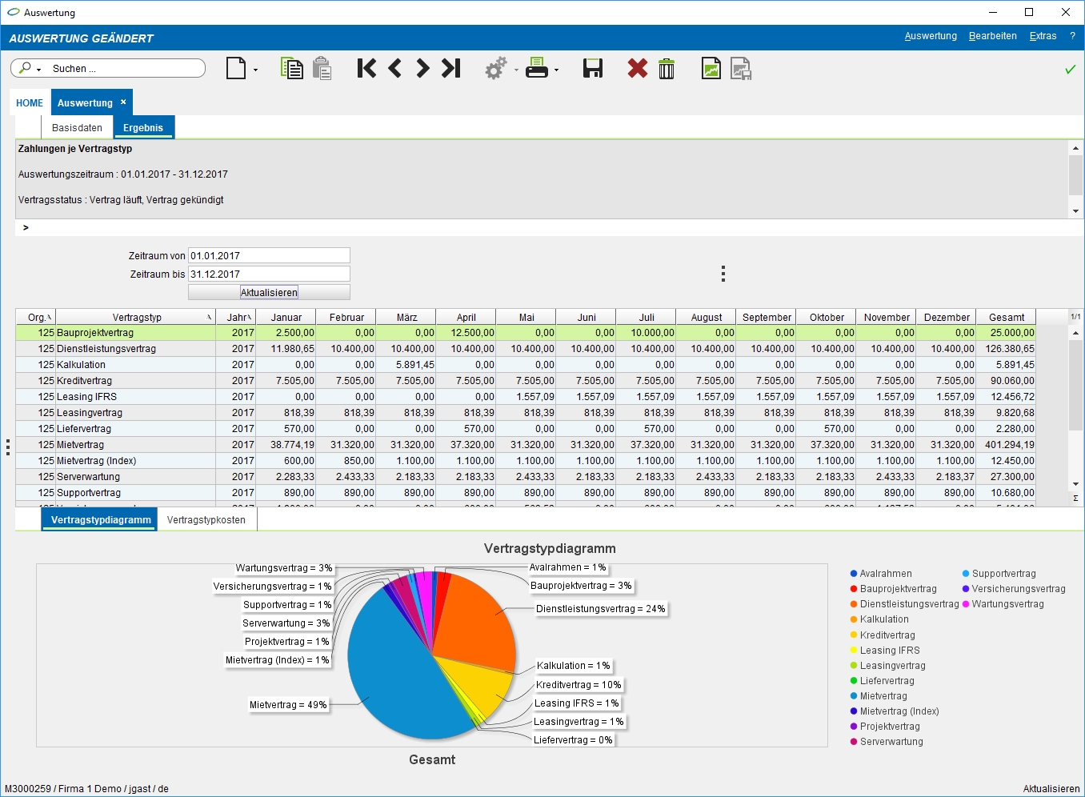Screen dimensions: 1085x797
Task: Jump to the last record
Action: point(451,69)
